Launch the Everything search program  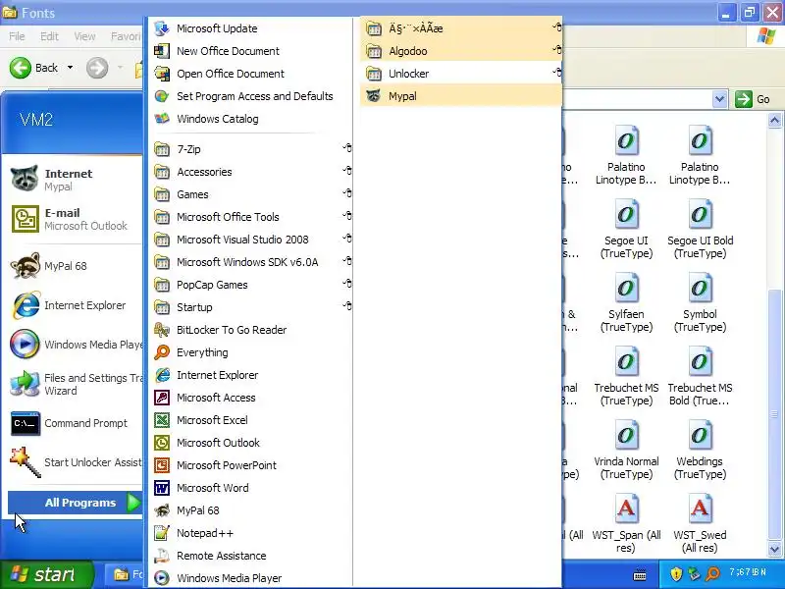point(251,352)
